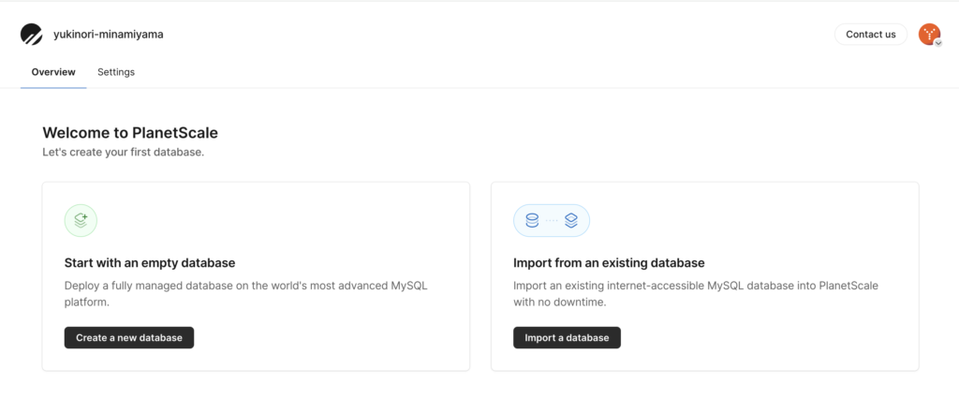Switch to the Overview tab

click(x=53, y=72)
